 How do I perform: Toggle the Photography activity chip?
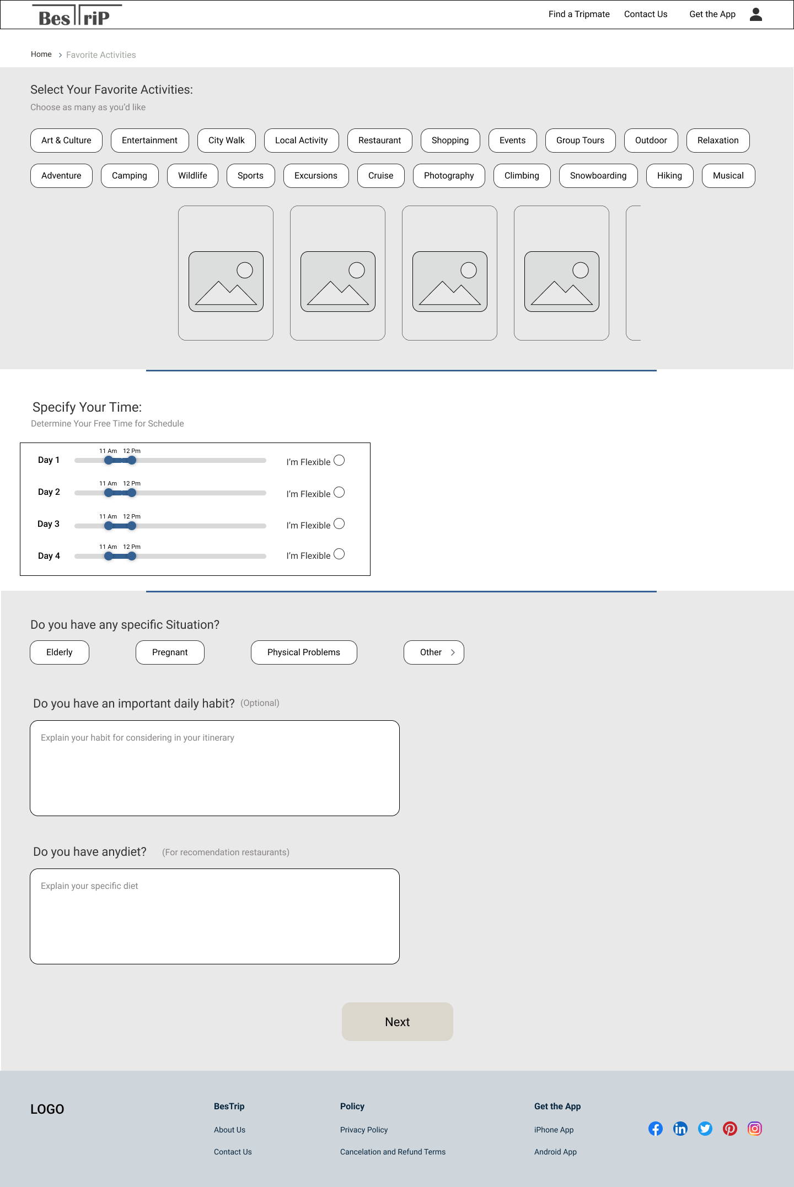449,176
